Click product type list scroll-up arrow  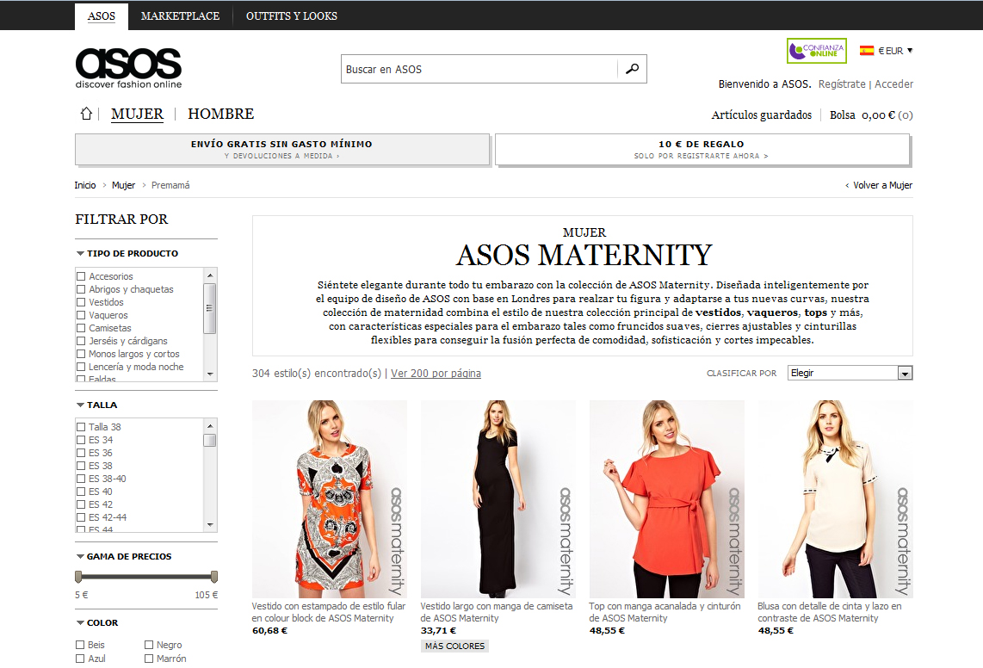tap(210, 275)
